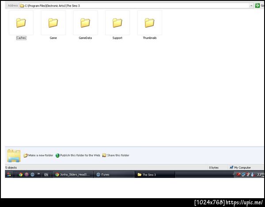This screenshot has height=207, width=265.
Task: Click the 0 bytes status bar entry
Action: pos(214,168)
